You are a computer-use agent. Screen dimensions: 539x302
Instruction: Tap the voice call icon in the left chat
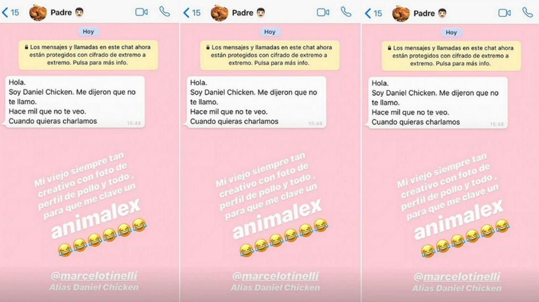pos(164,12)
